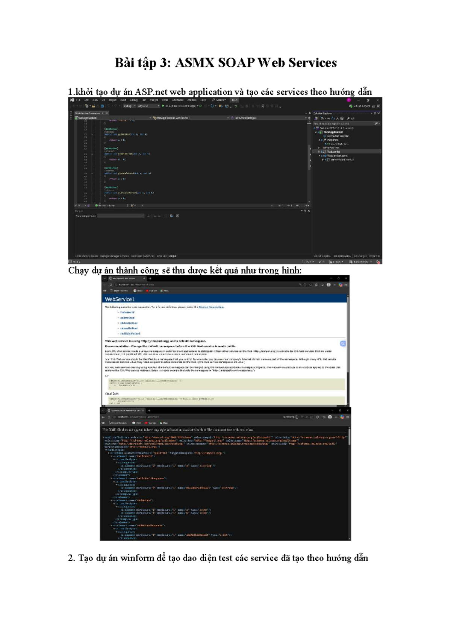Close the Output panel
The height and width of the screenshot is (638, 451).
[309, 211]
